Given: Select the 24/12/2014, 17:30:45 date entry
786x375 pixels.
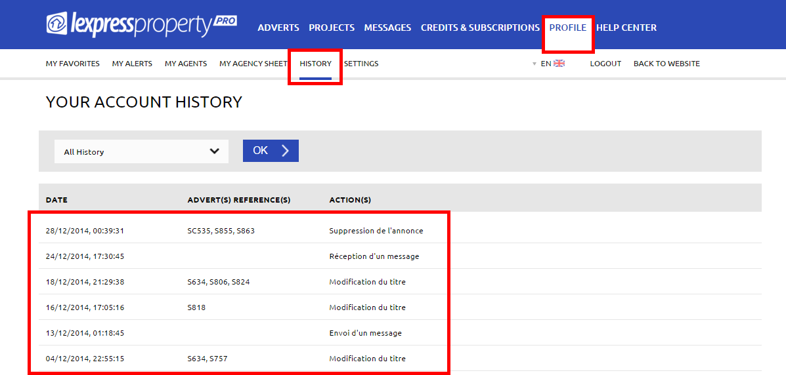Looking at the screenshot, I should tap(85, 256).
